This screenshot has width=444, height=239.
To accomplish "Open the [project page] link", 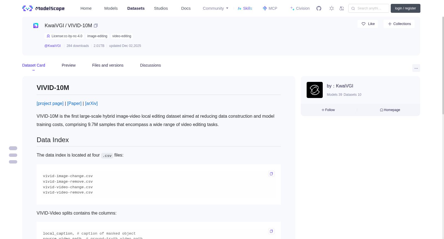I will tap(50, 103).
